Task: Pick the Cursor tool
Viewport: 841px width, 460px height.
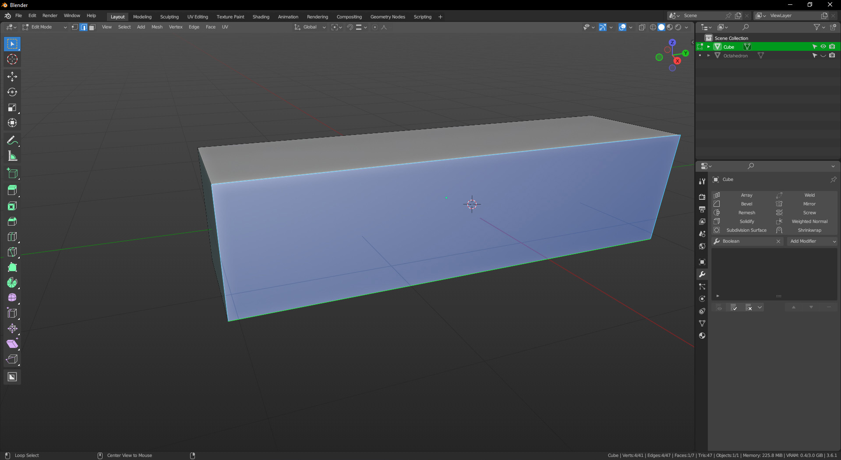Action: point(12,60)
